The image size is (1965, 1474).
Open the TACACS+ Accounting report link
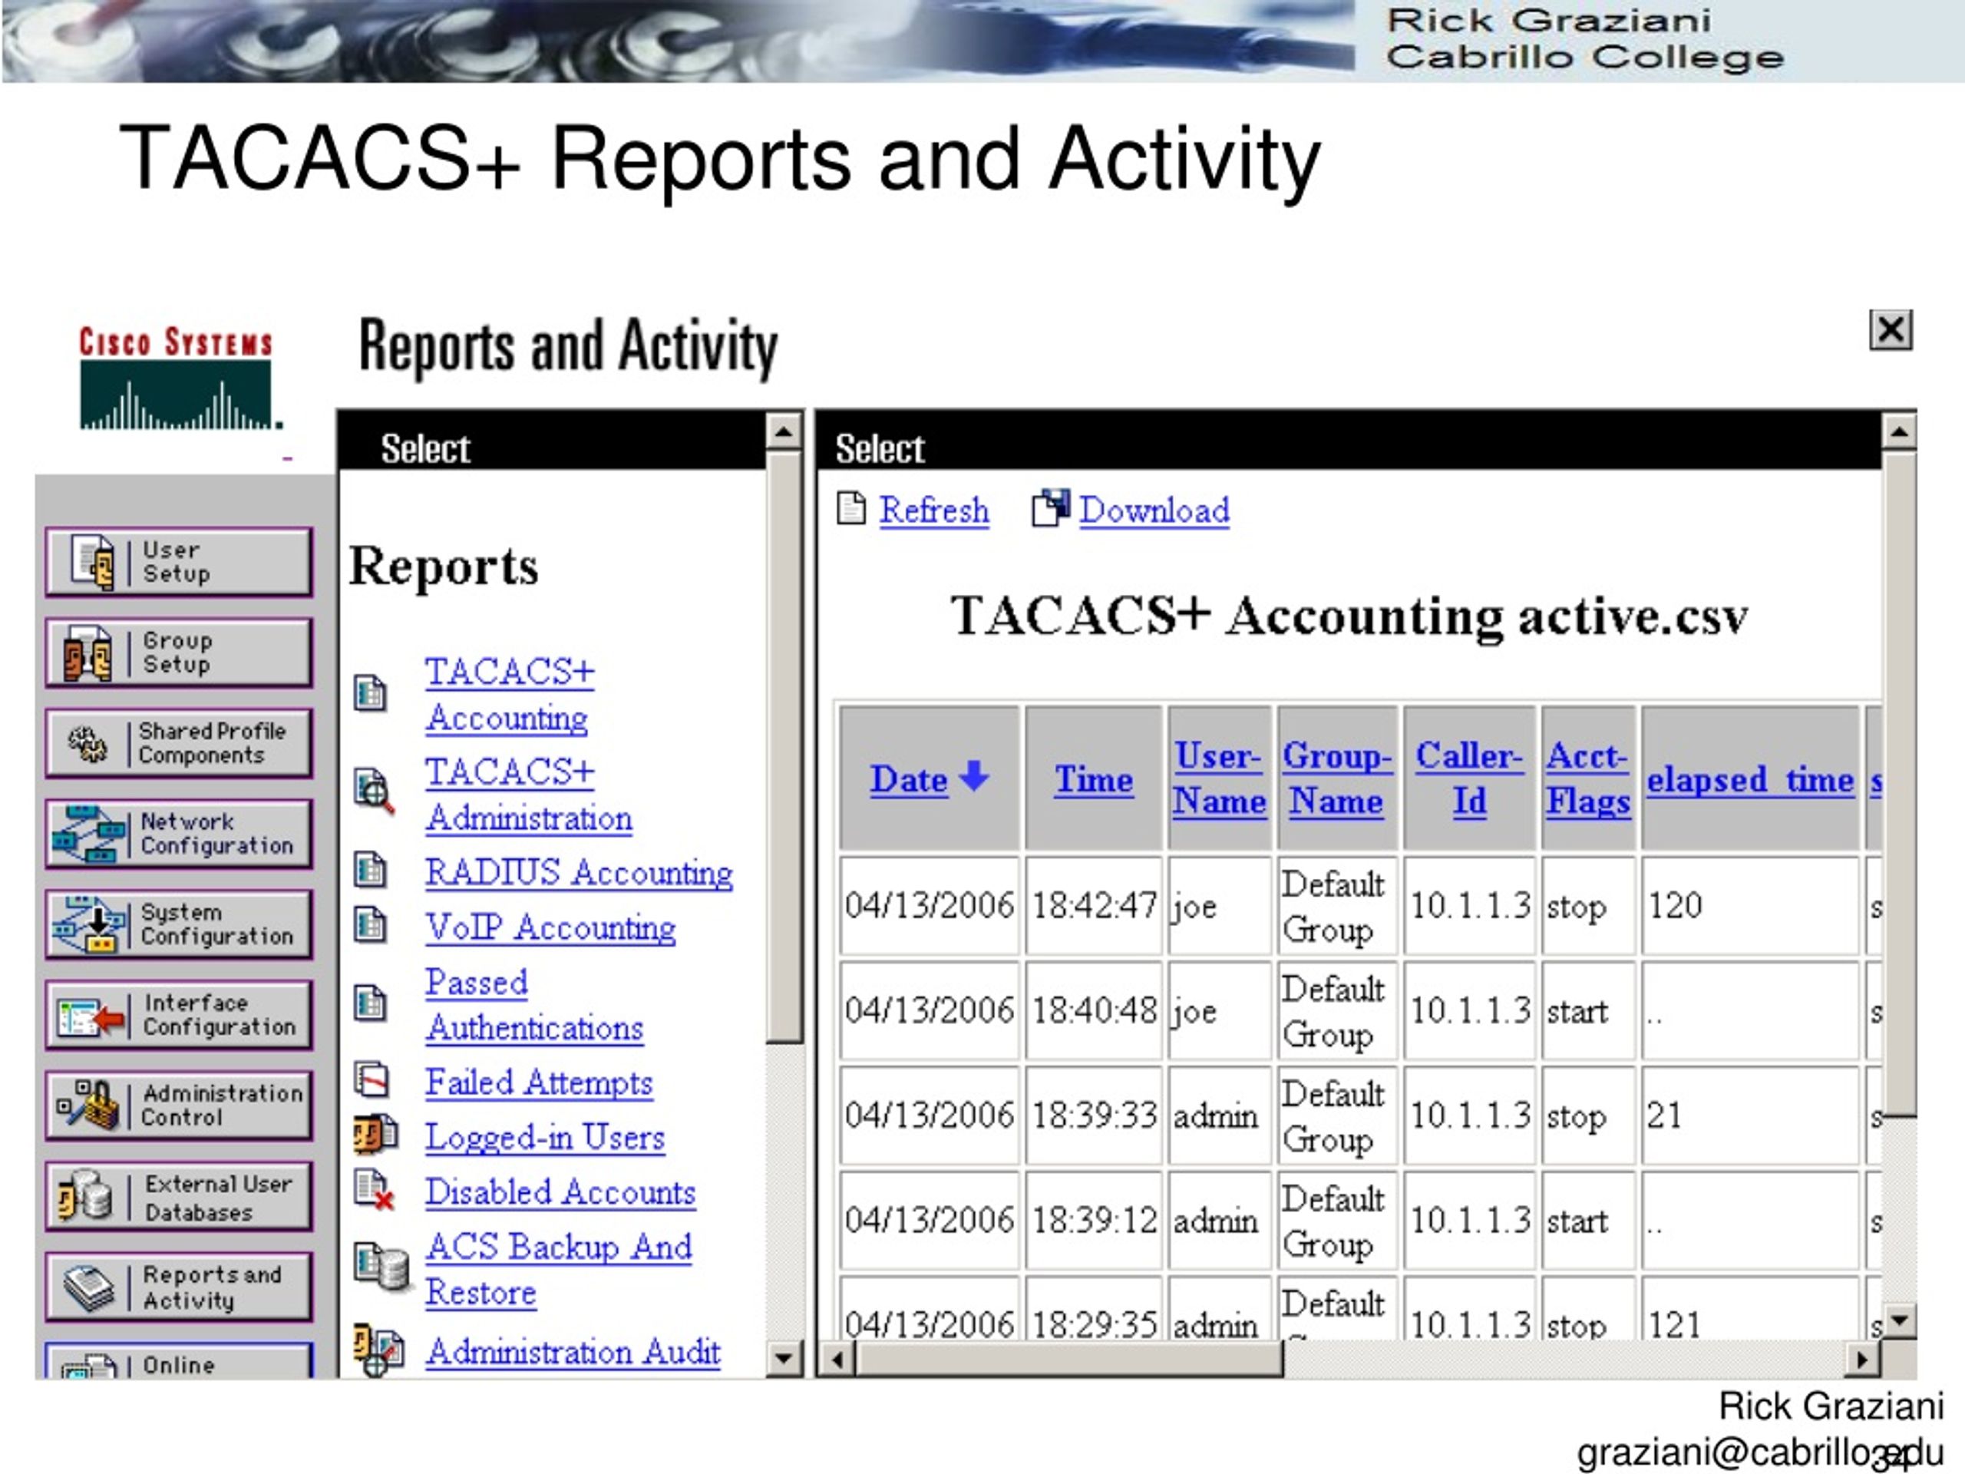click(x=509, y=695)
